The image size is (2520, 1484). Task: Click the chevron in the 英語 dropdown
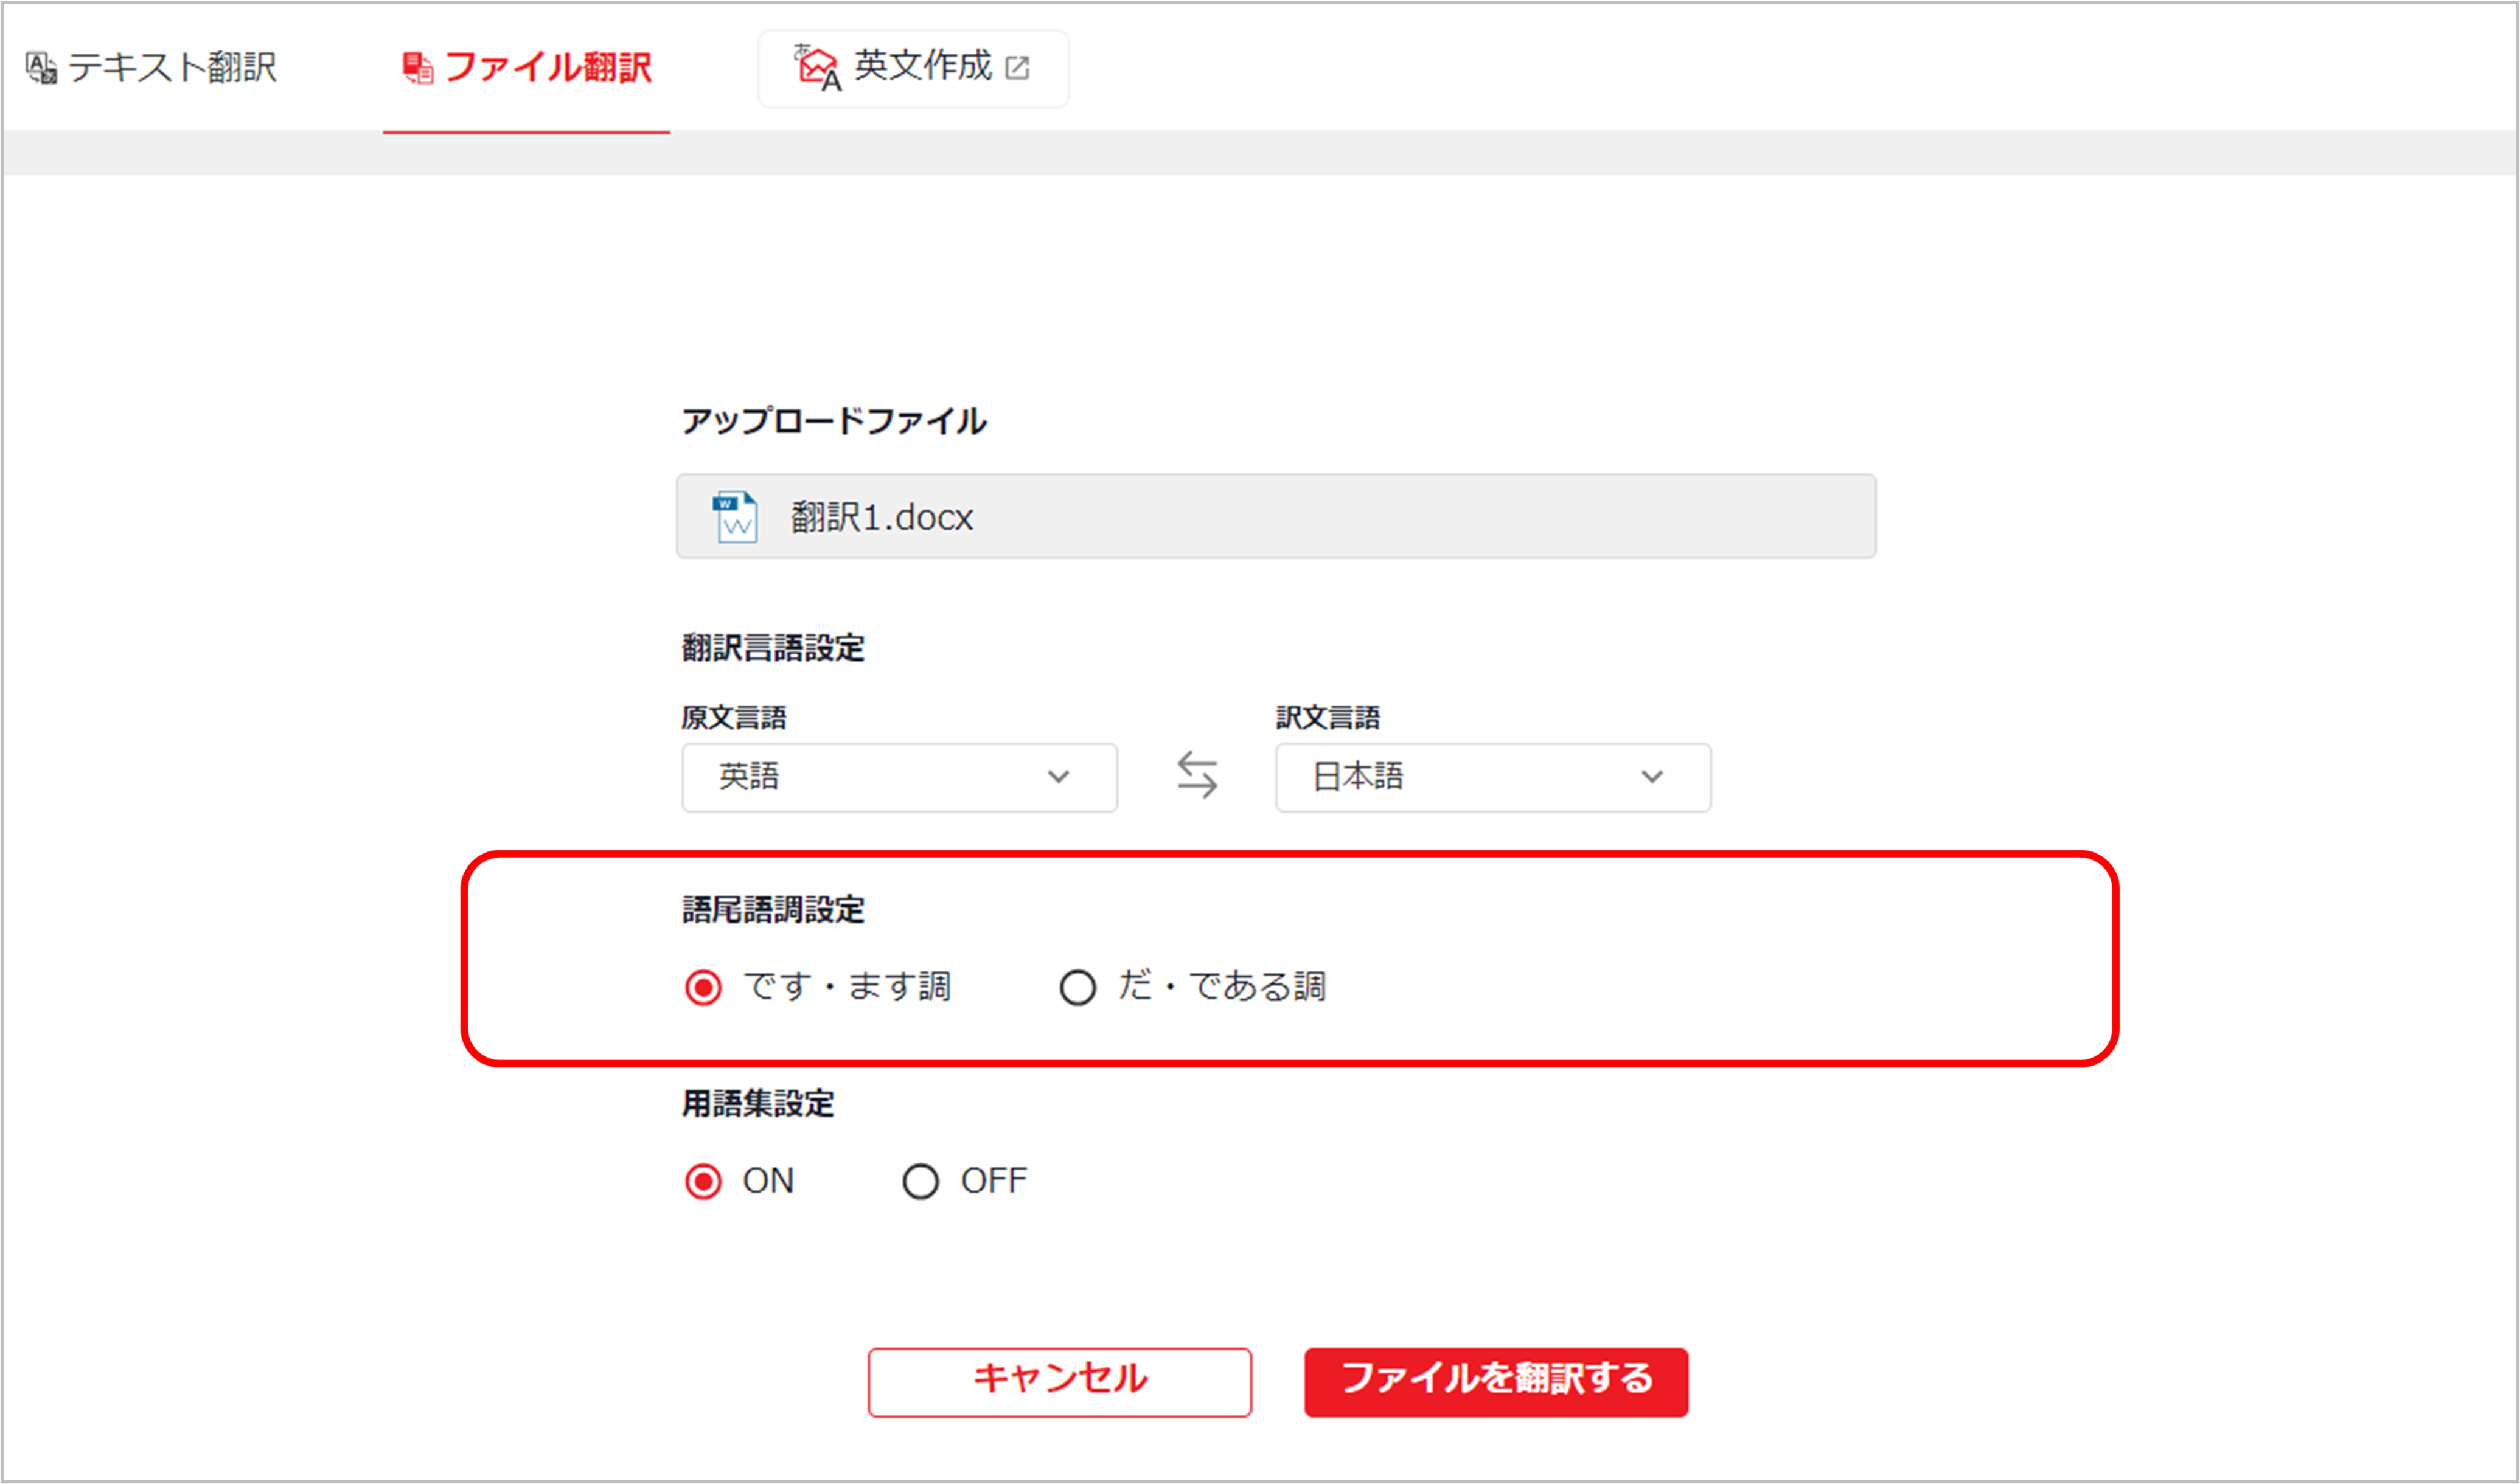[1059, 777]
